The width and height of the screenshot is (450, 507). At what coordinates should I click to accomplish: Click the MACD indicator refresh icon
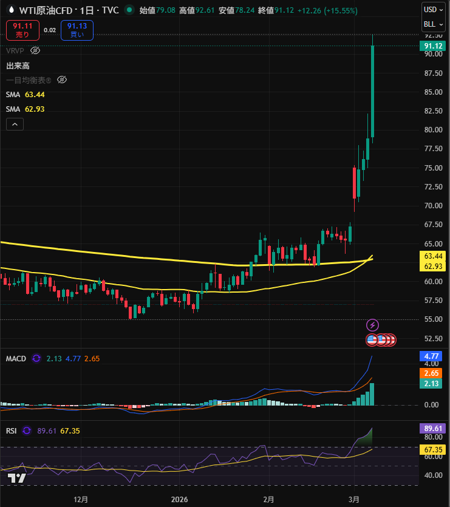click(36, 359)
